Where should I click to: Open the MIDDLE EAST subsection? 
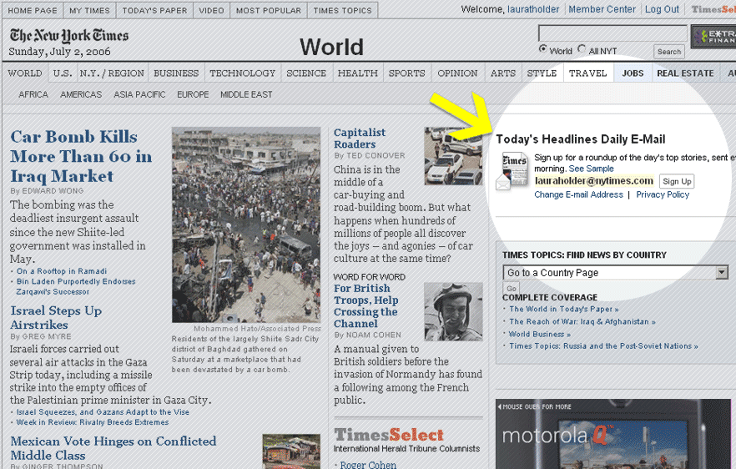[246, 94]
